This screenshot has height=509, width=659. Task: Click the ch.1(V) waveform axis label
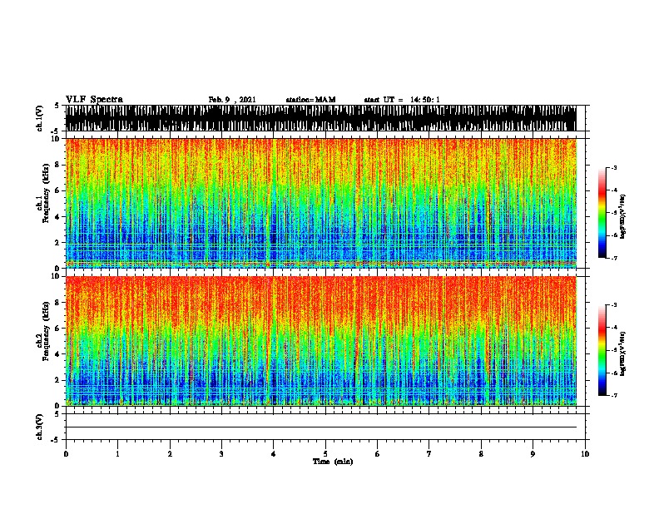[x=39, y=118]
